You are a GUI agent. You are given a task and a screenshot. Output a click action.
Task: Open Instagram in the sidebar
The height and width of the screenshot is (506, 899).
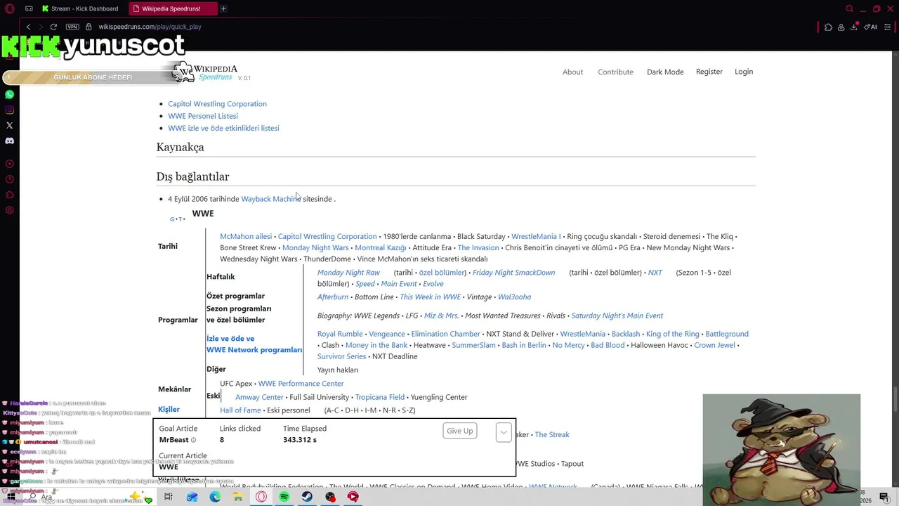click(10, 110)
